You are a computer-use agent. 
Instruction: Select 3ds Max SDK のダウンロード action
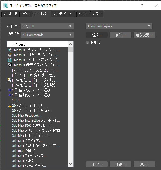(32, 125)
